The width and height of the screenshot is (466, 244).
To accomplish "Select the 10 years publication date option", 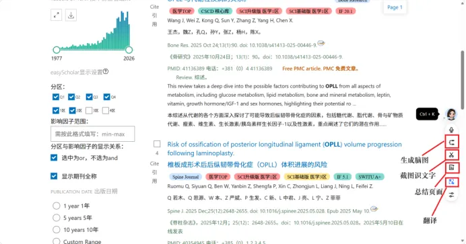I will (x=56, y=229).
